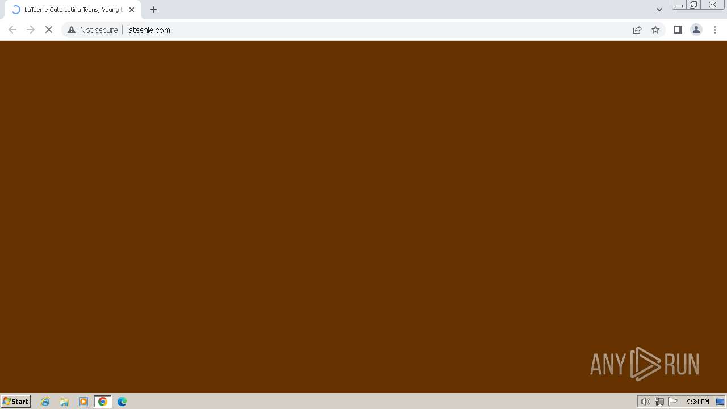Open the volume tray icon
This screenshot has height=409, width=727.
click(645, 402)
